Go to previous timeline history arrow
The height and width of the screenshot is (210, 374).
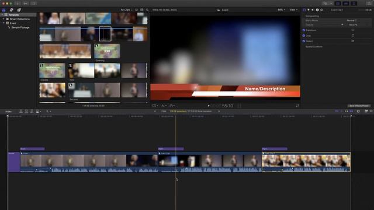[155, 111]
